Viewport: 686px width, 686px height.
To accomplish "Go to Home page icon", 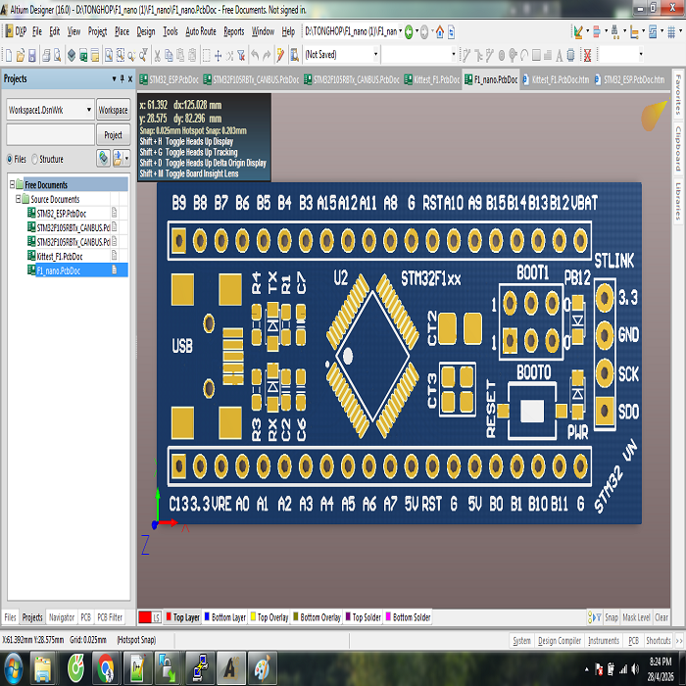I will pos(440,32).
